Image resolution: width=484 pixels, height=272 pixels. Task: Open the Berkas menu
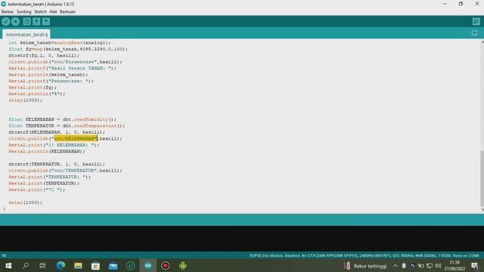pyautogui.click(x=8, y=12)
